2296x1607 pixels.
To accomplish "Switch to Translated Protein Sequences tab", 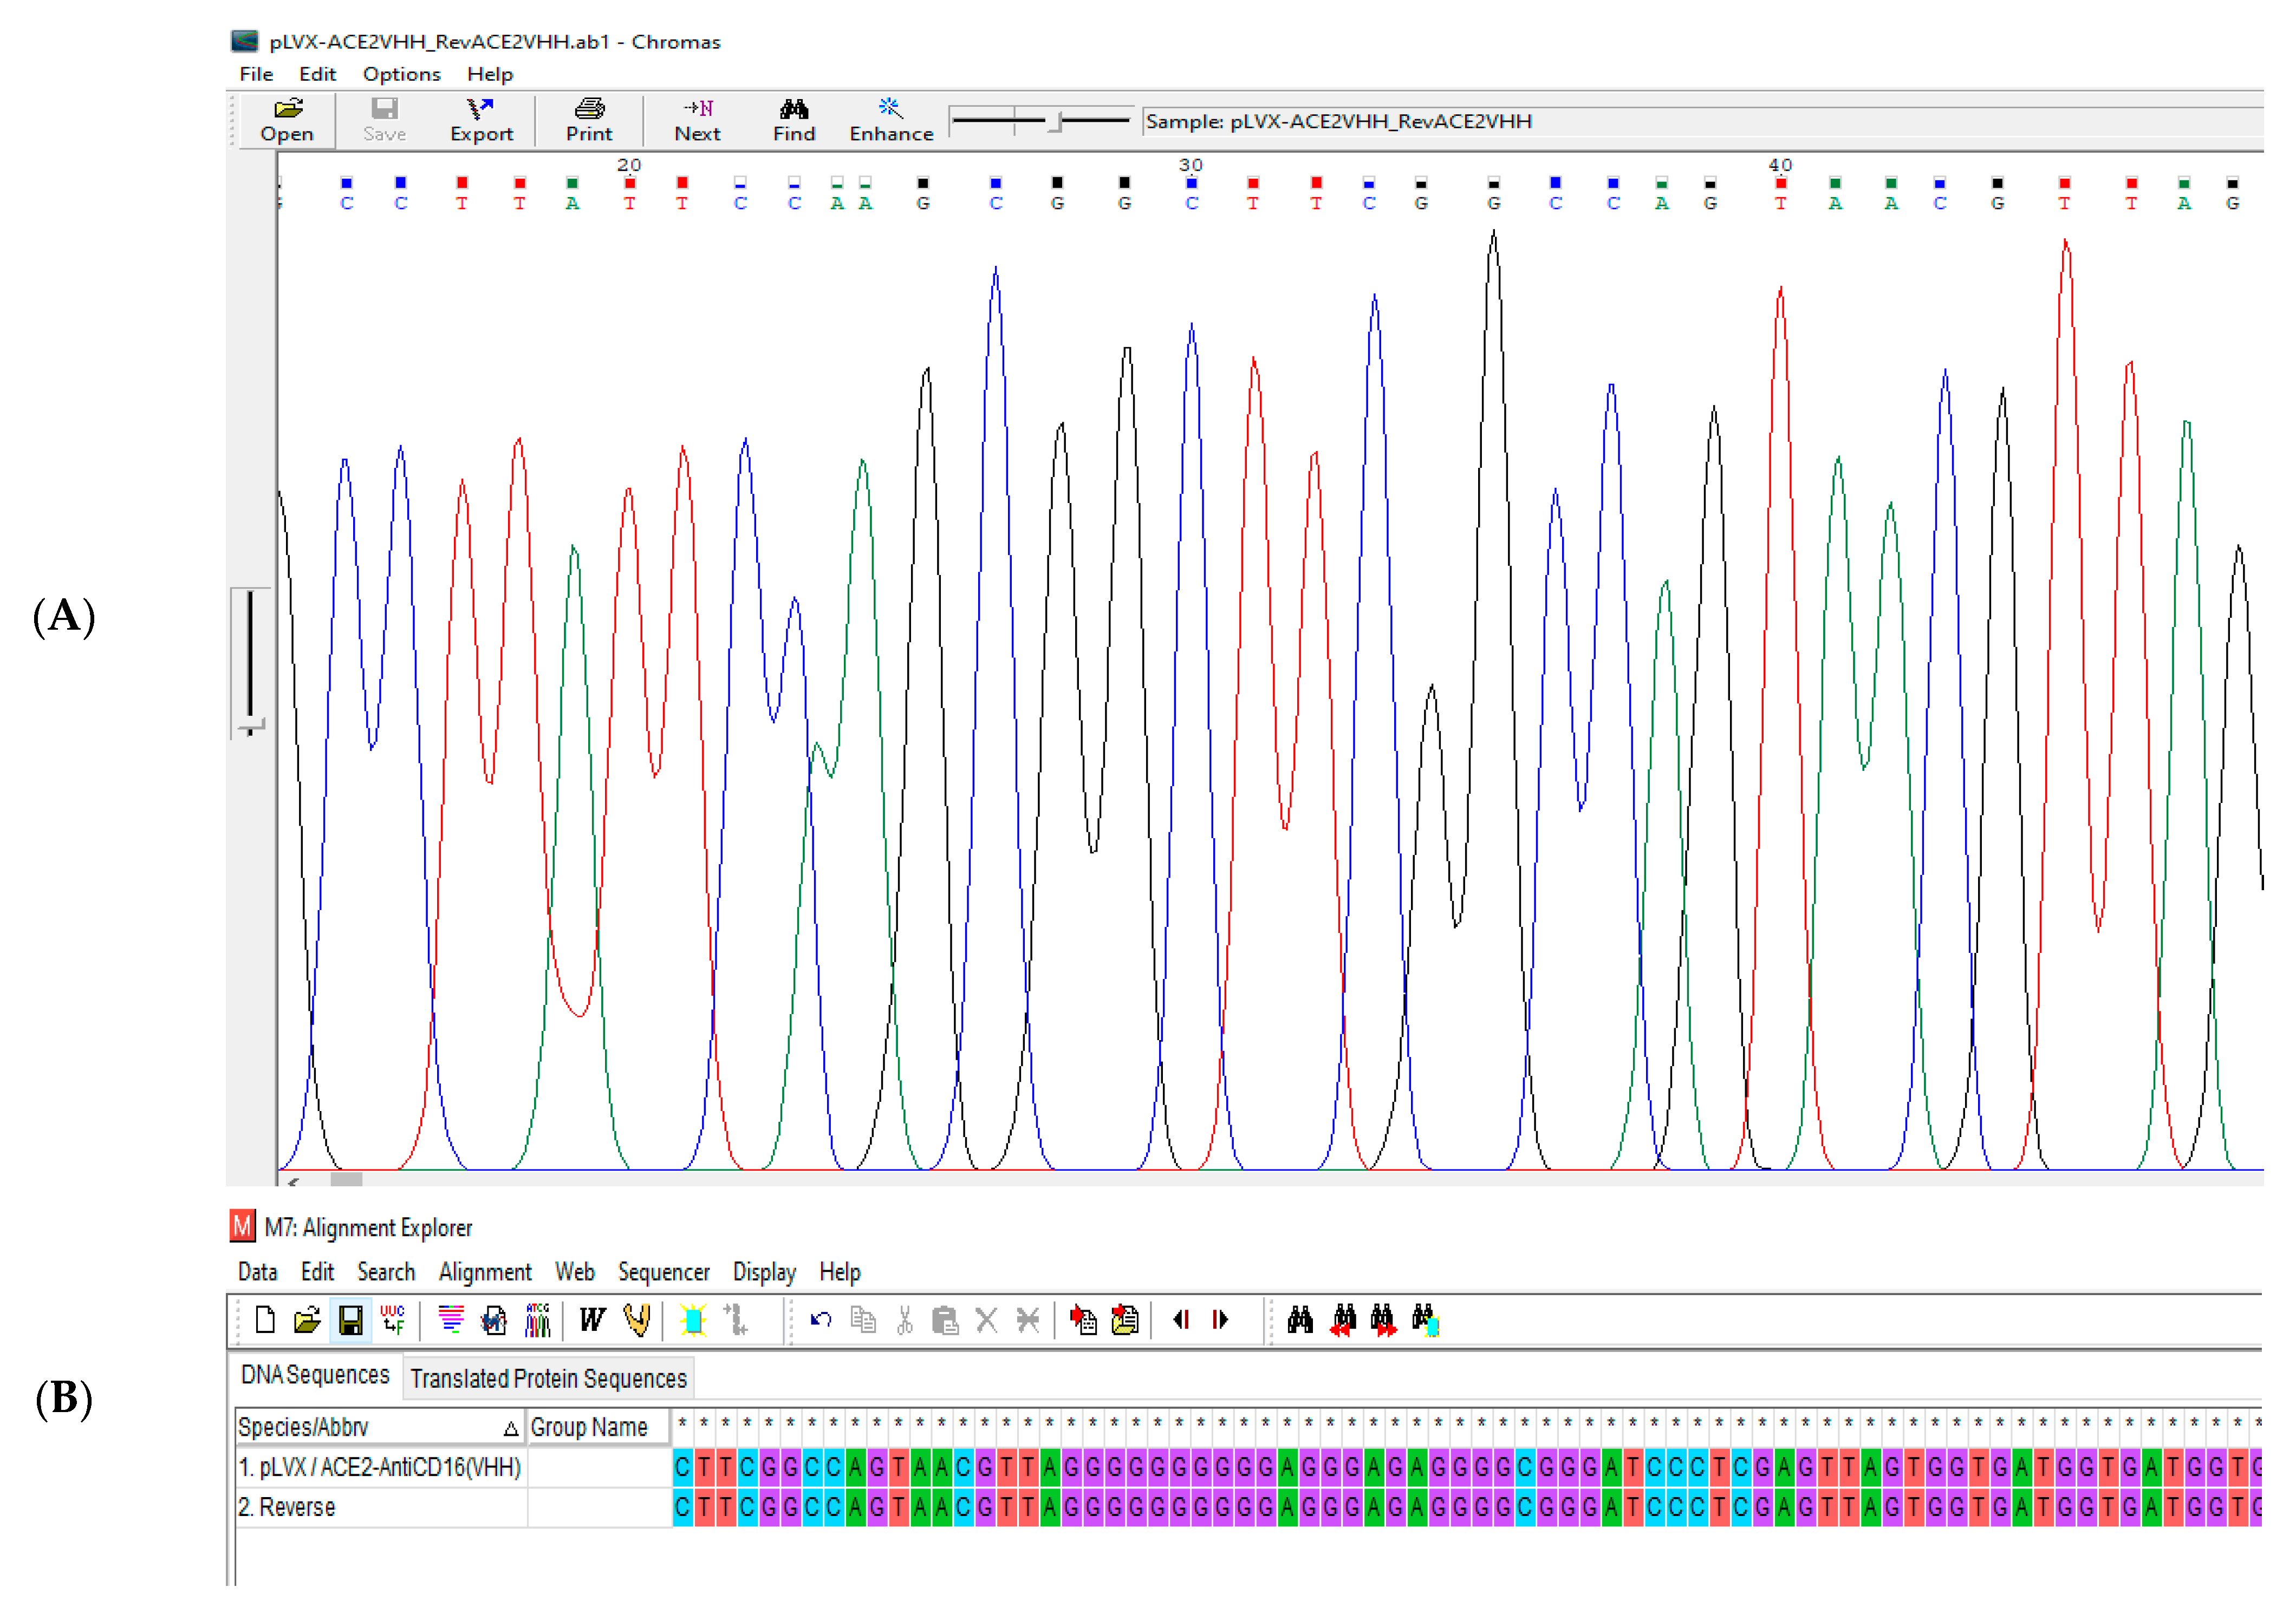I will point(548,1378).
